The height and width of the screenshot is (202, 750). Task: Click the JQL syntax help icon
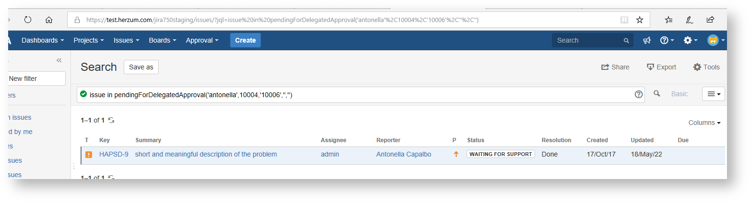638,94
